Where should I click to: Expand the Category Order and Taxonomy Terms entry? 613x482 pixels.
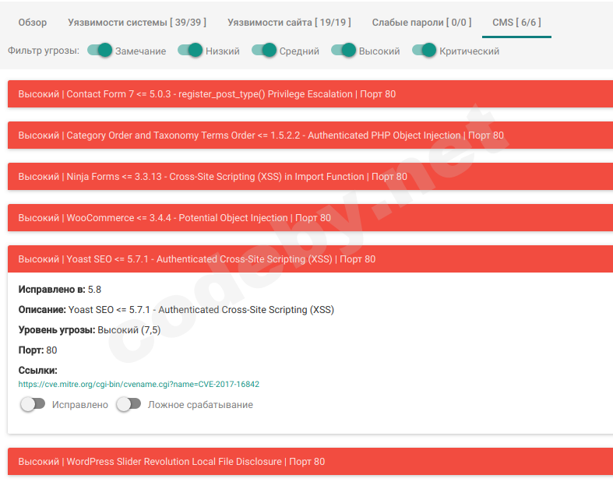(311, 135)
